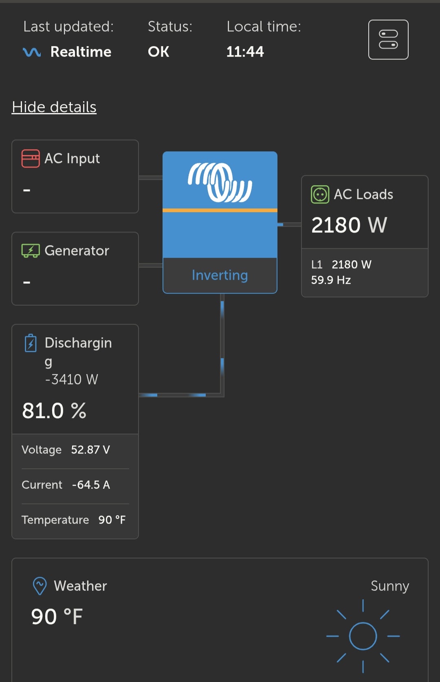
Task: Click the Hide details link
Action: 54,107
